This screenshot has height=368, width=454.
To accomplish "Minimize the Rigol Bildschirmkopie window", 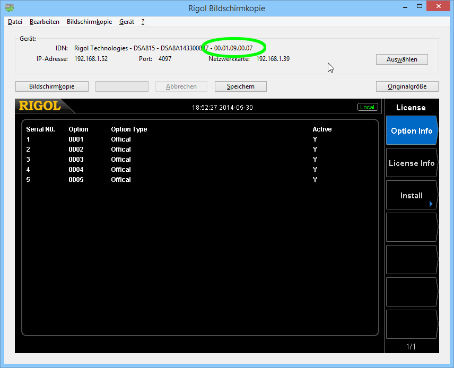I will [x=405, y=6].
